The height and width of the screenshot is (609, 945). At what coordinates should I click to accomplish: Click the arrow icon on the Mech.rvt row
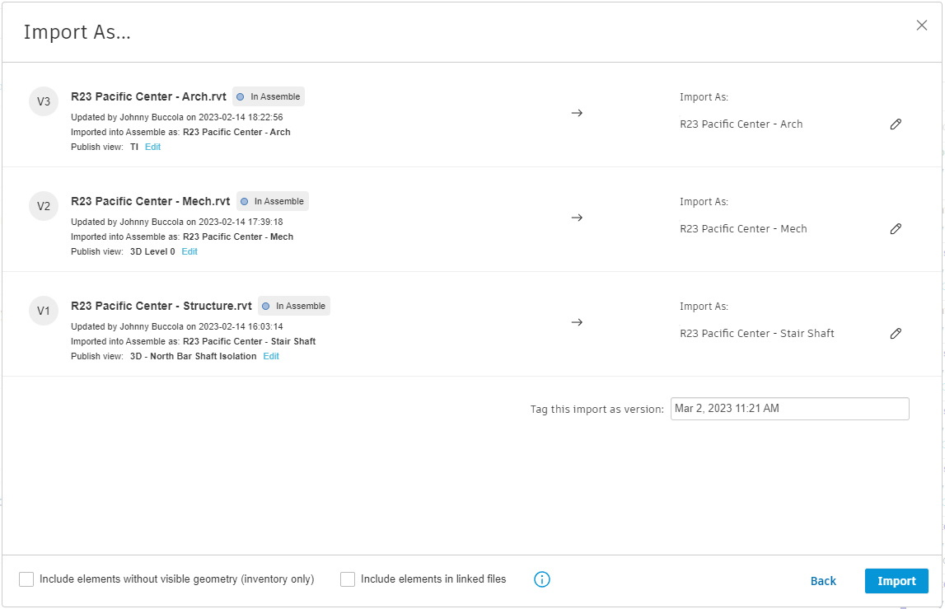[x=577, y=218]
